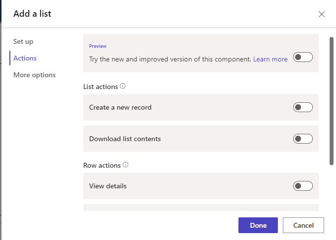Screen dimensions: 336x240
Task: Click the Preview label text
Action: click(98, 46)
